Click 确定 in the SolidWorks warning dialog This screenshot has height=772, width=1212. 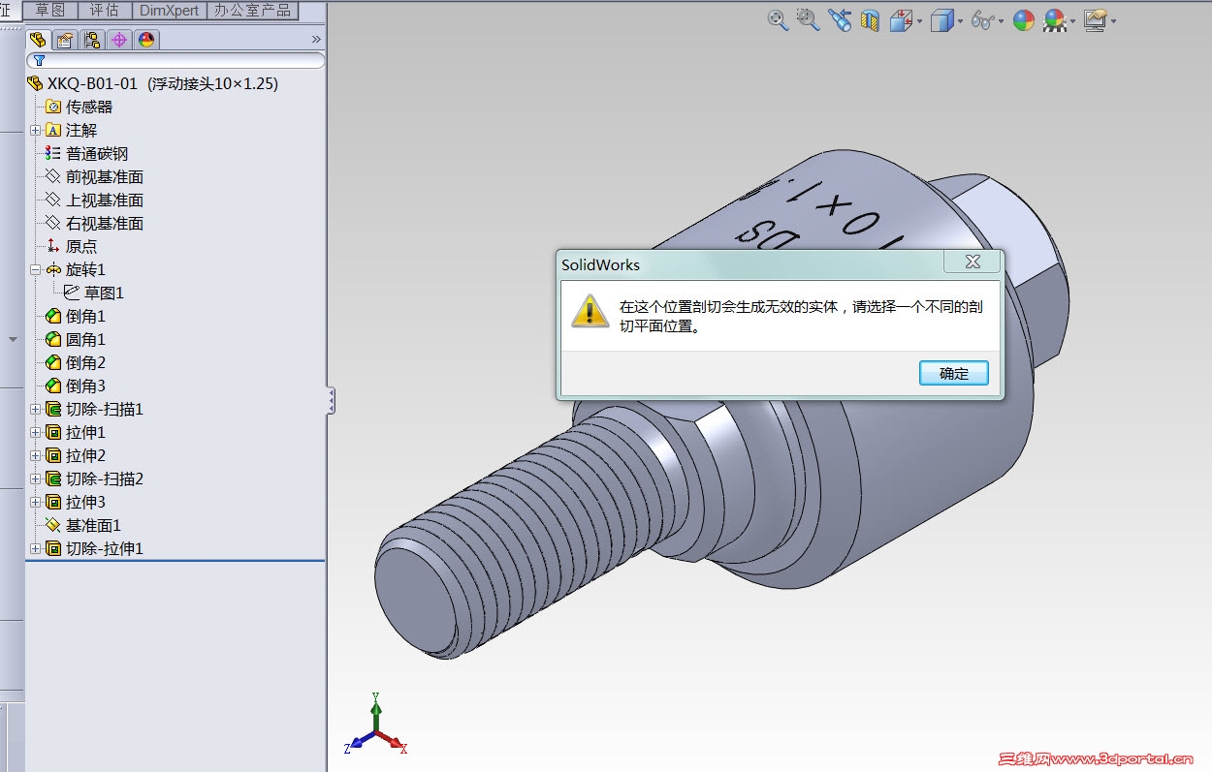tap(954, 373)
